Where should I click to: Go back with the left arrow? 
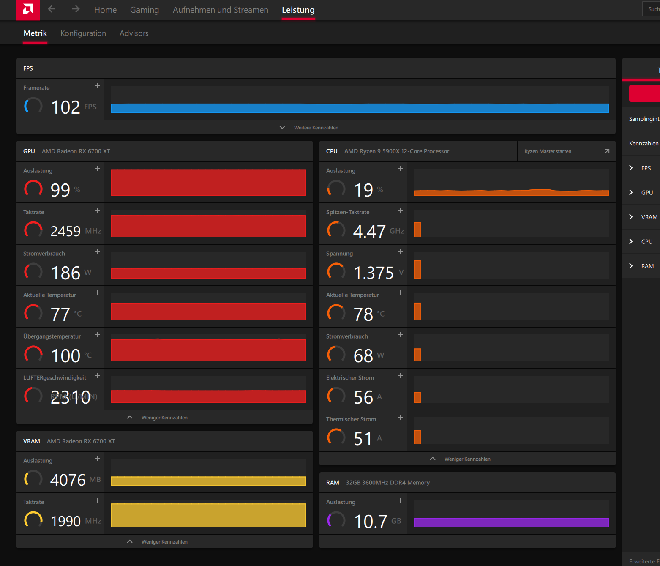[x=52, y=9]
